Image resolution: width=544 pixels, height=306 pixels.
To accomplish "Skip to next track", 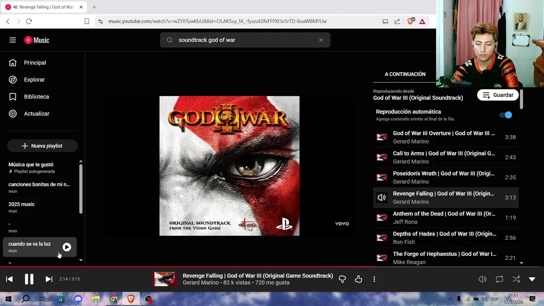I will click(49, 279).
